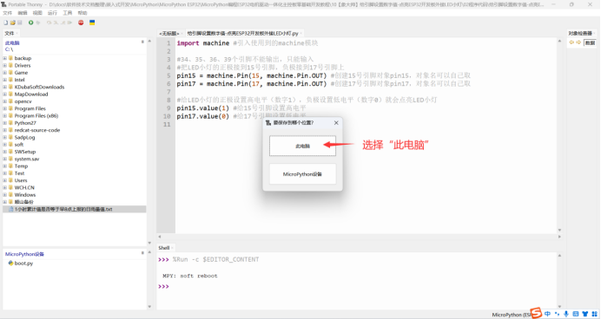Click the MicroPython设备 panel header link

24,254
